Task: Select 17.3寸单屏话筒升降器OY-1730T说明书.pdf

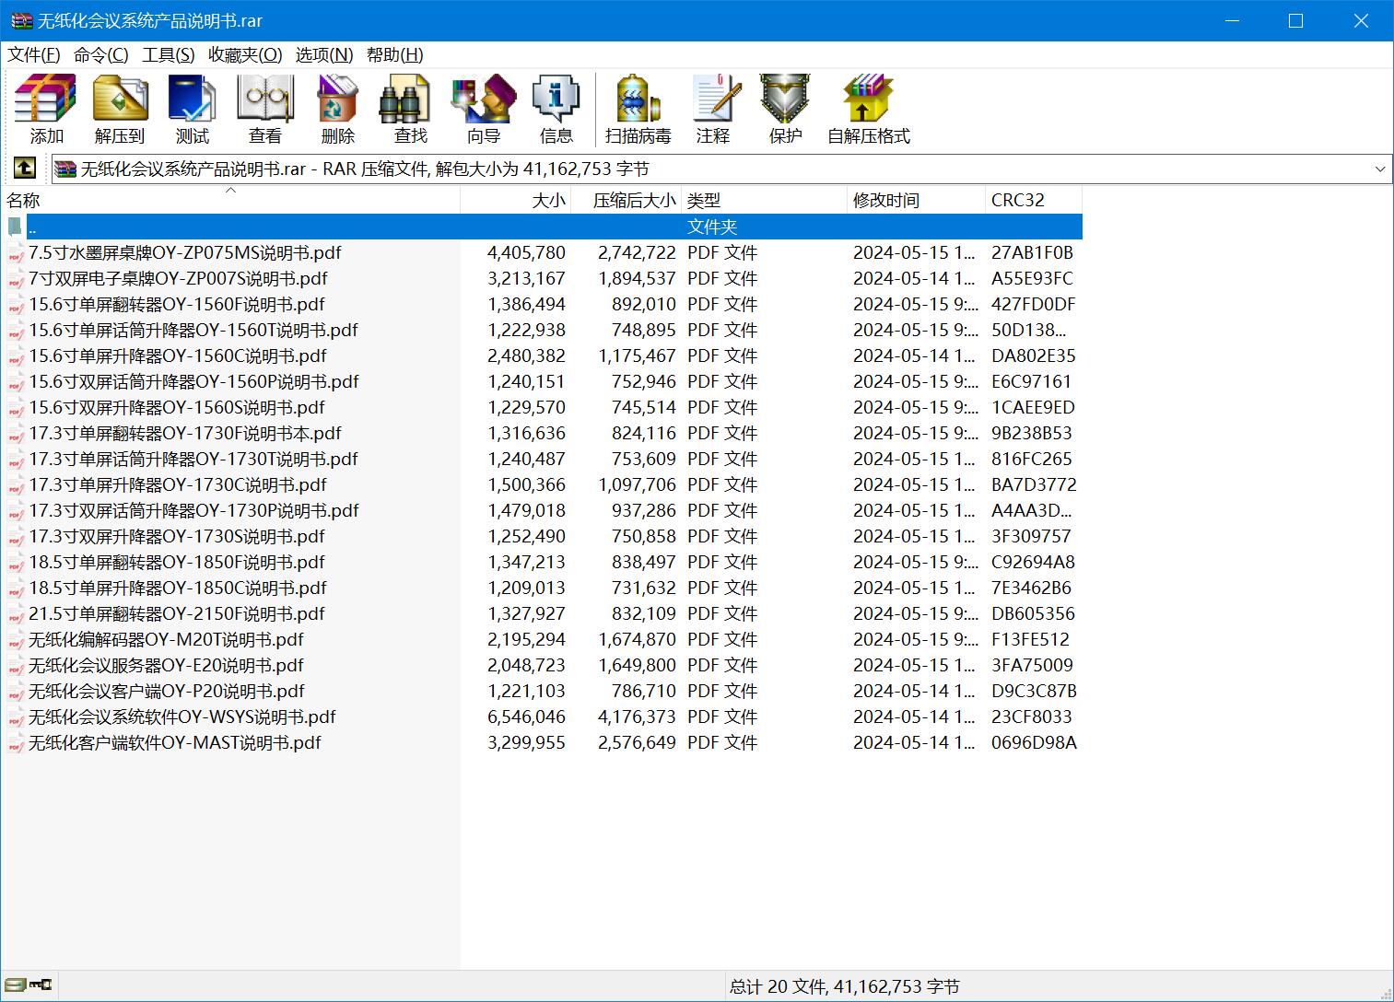Action: 542,459
